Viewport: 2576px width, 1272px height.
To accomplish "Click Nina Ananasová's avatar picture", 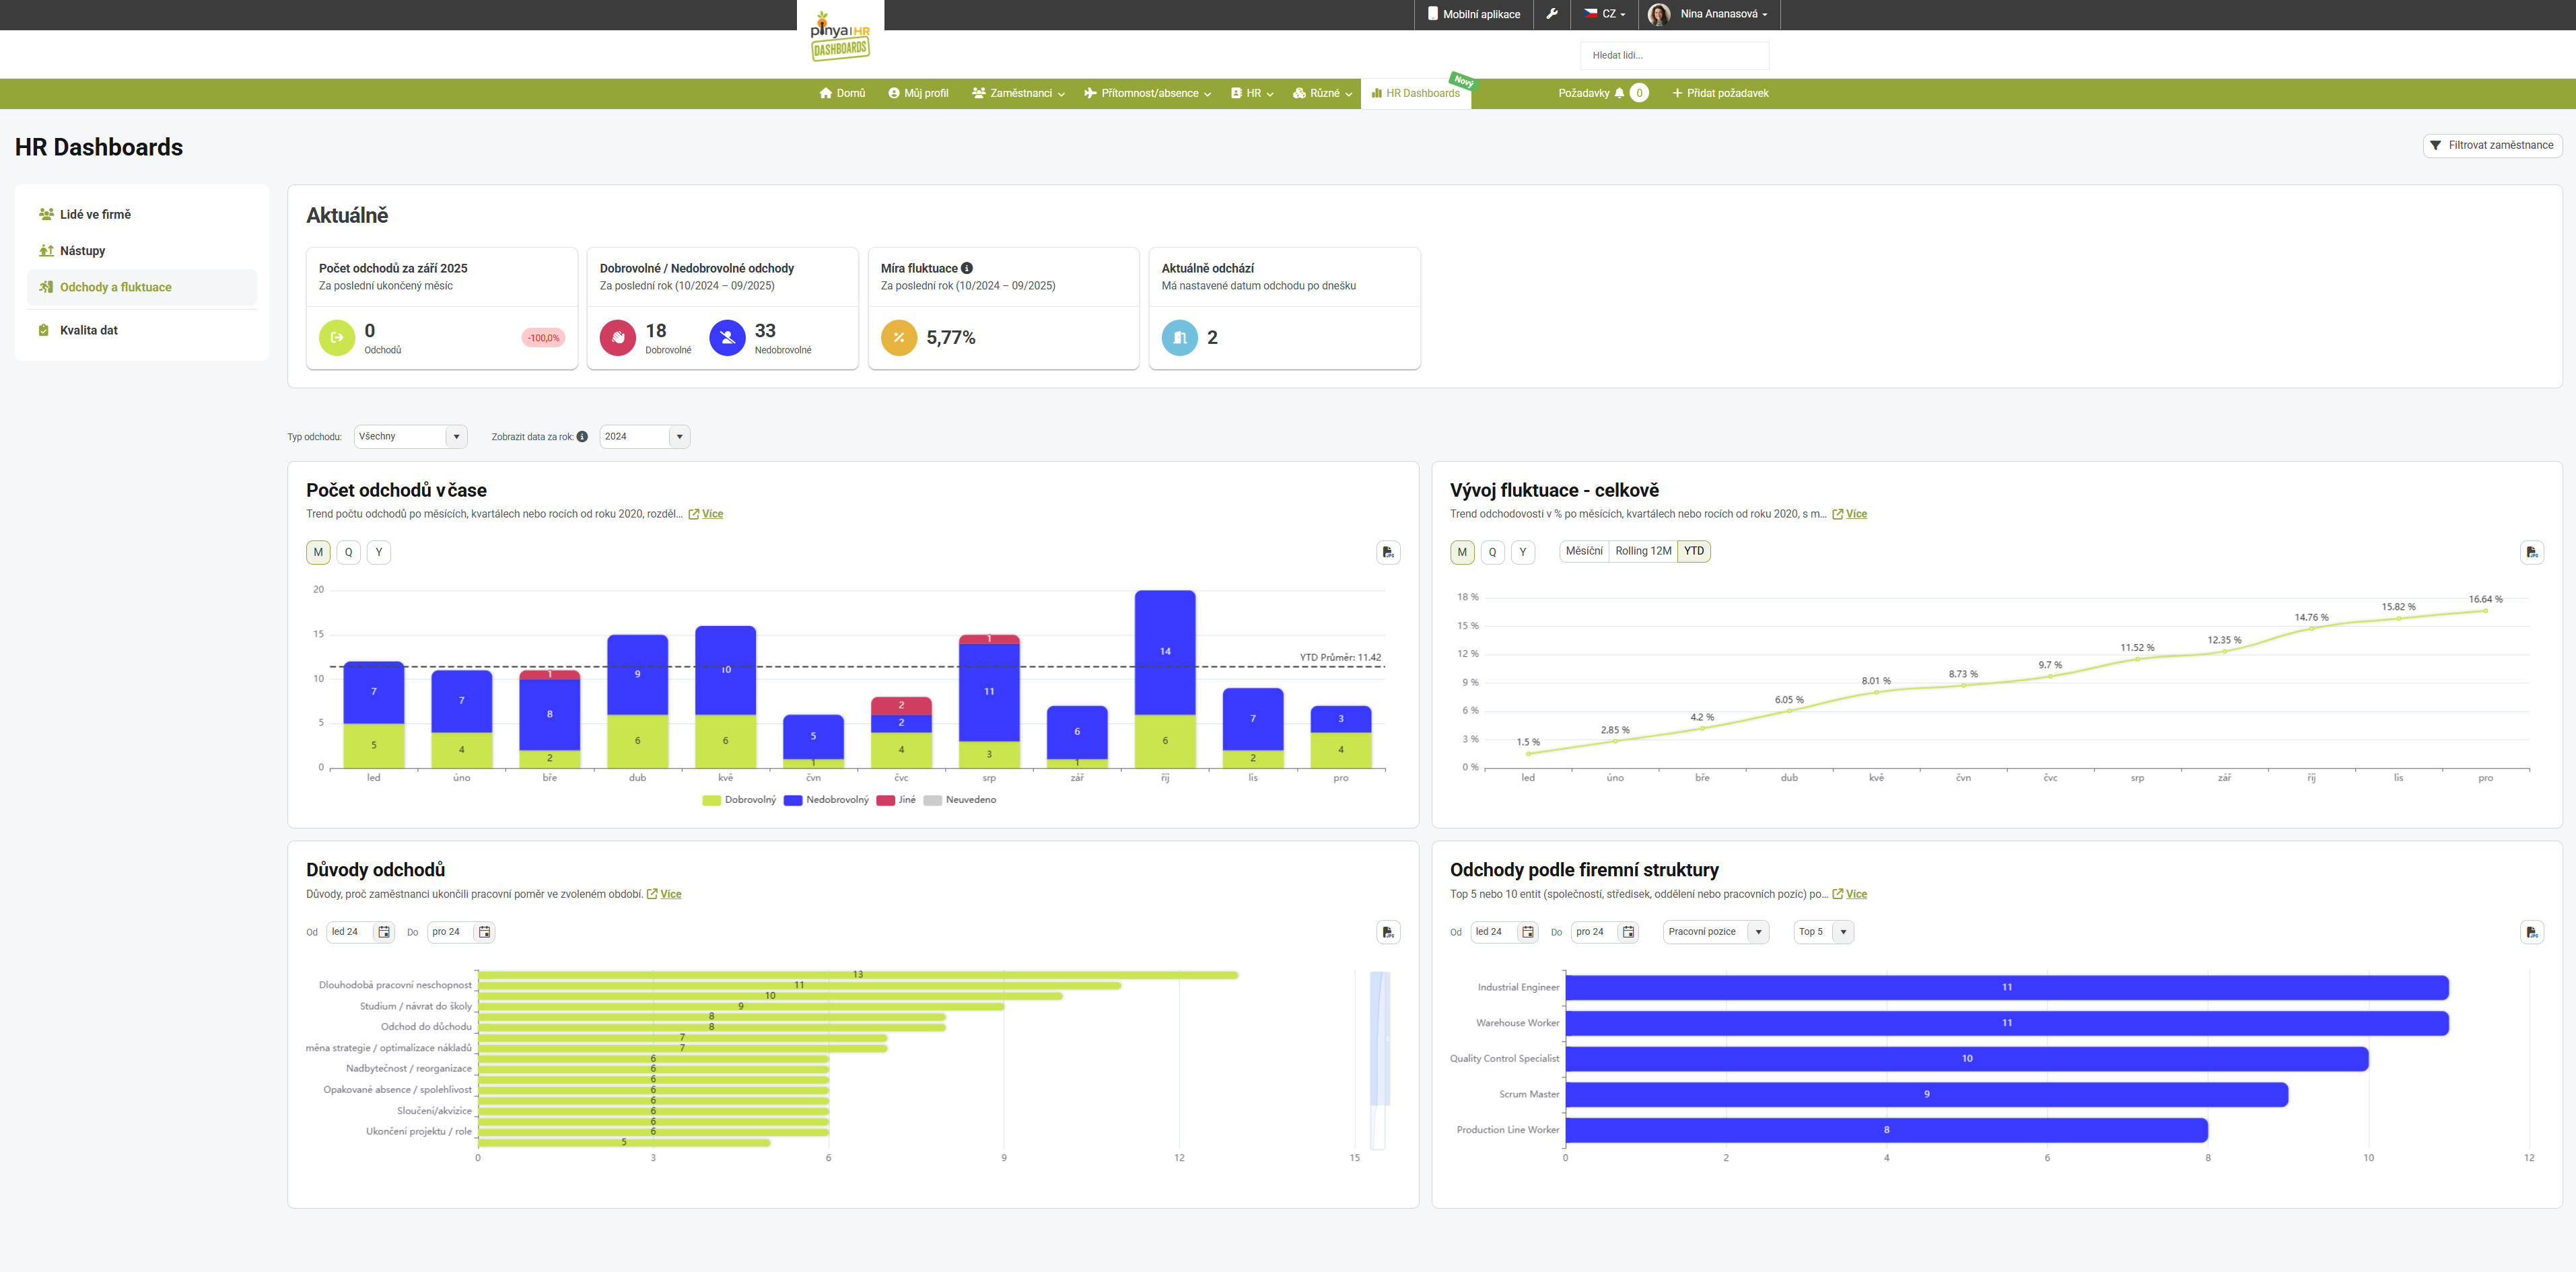I will [1659, 14].
